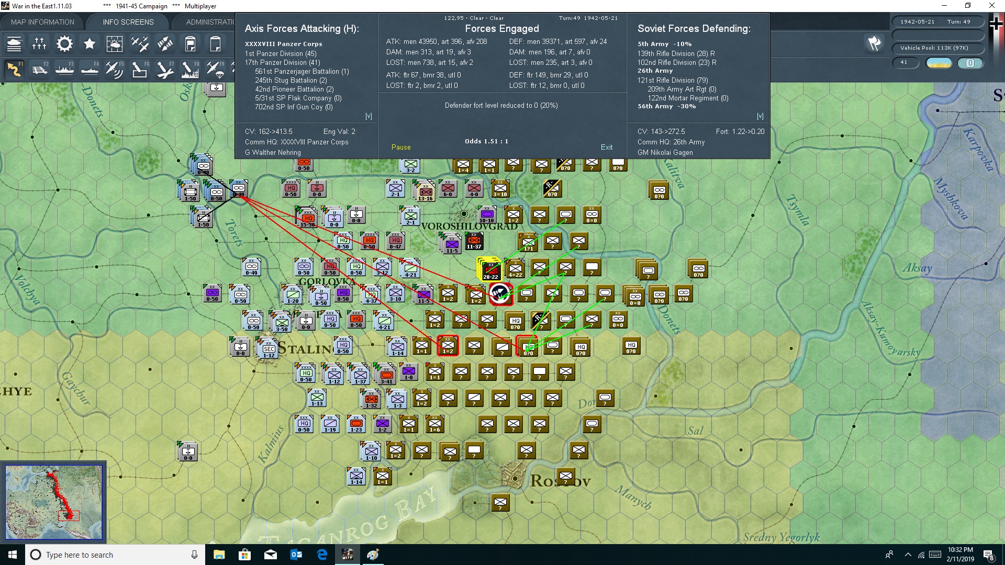Open the air doctrine planes icon
The image size is (1005, 565).
click(140, 44)
